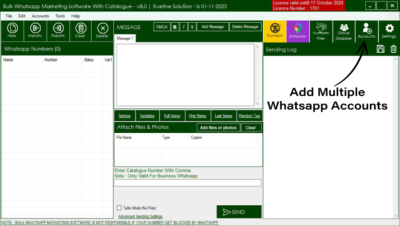
Task: Focus the catalogue number input field
Action: (188, 183)
